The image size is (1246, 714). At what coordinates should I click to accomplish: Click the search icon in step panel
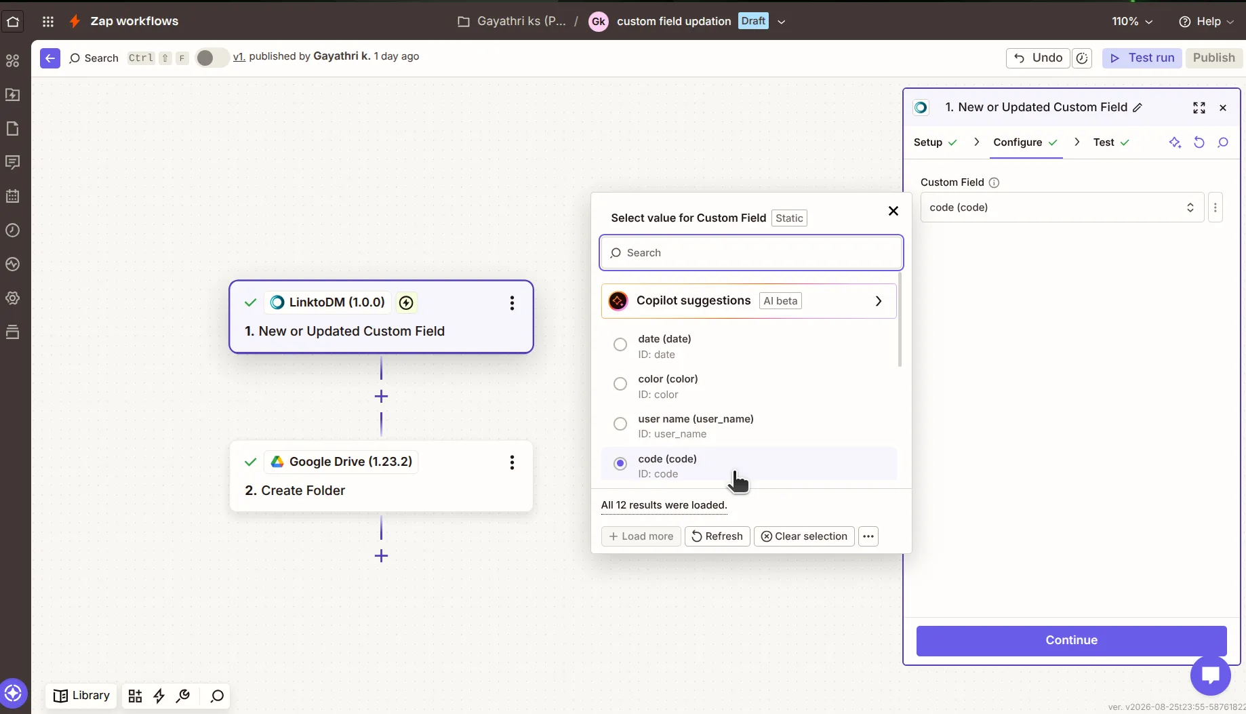pyautogui.click(x=1223, y=142)
